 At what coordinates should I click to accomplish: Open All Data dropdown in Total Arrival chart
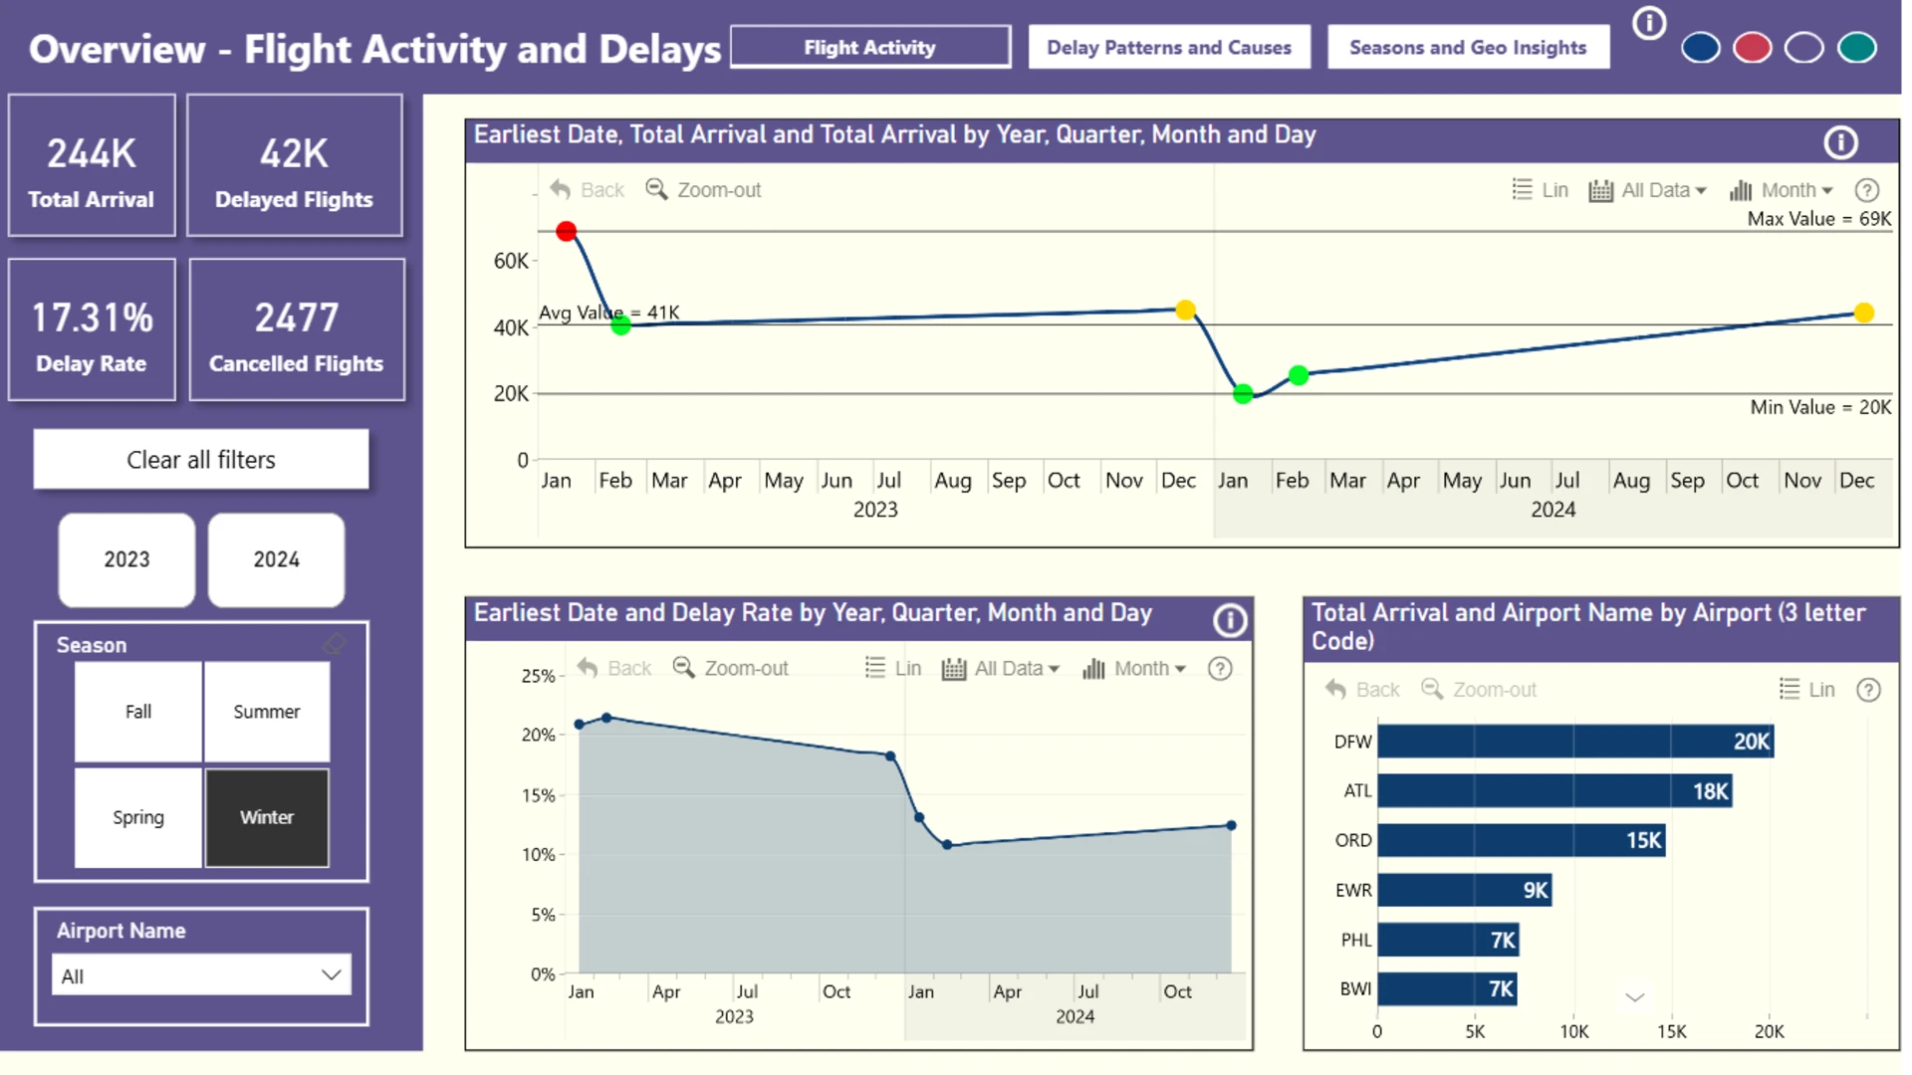click(x=1648, y=190)
